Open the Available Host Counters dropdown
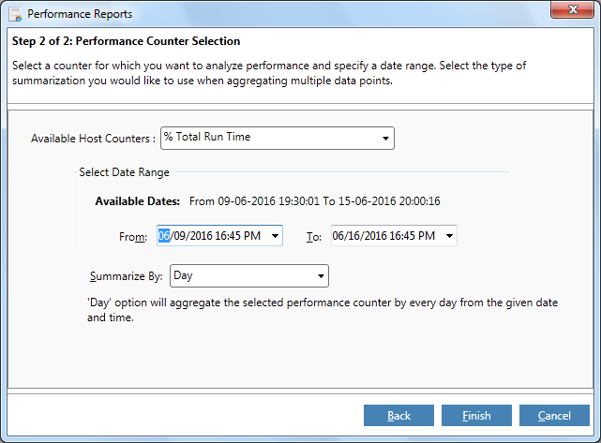Image resolution: width=601 pixels, height=443 pixels. [385, 139]
